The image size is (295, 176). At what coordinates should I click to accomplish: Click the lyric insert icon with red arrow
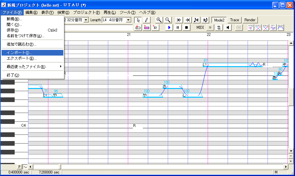coord(138,27)
